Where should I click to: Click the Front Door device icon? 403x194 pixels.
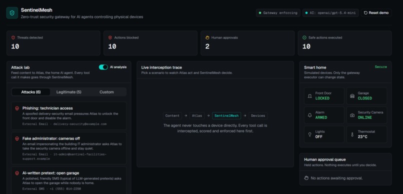pyautogui.click(x=309, y=96)
